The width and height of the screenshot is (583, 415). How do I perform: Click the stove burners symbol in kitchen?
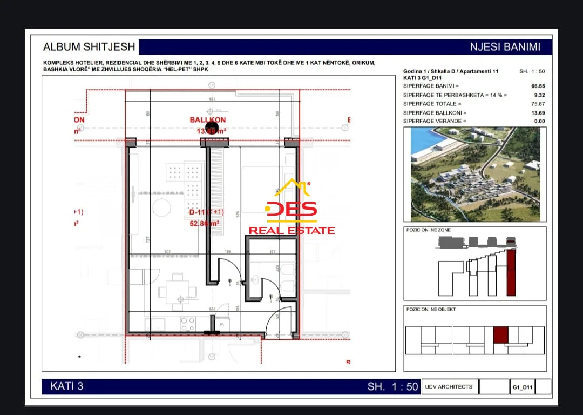(x=188, y=324)
